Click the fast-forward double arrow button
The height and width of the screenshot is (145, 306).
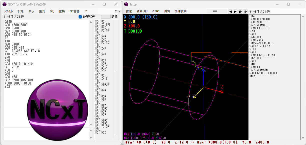tap(240, 11)
